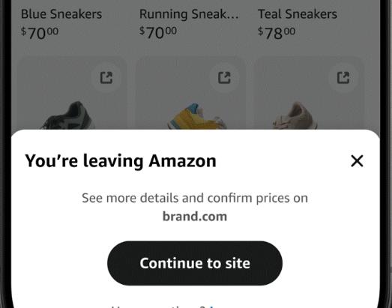This screenshot has height=308, width=392.
Task: Click the brand.com destination text
Action: coord(195,217)
